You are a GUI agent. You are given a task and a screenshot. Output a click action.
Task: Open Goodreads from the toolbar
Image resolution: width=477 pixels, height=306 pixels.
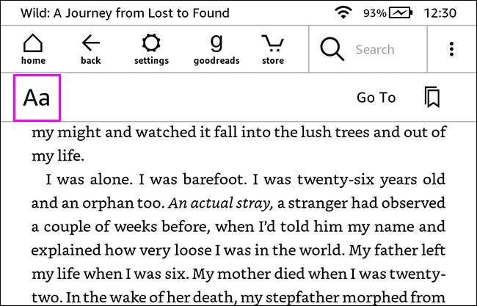pos(216,48)
